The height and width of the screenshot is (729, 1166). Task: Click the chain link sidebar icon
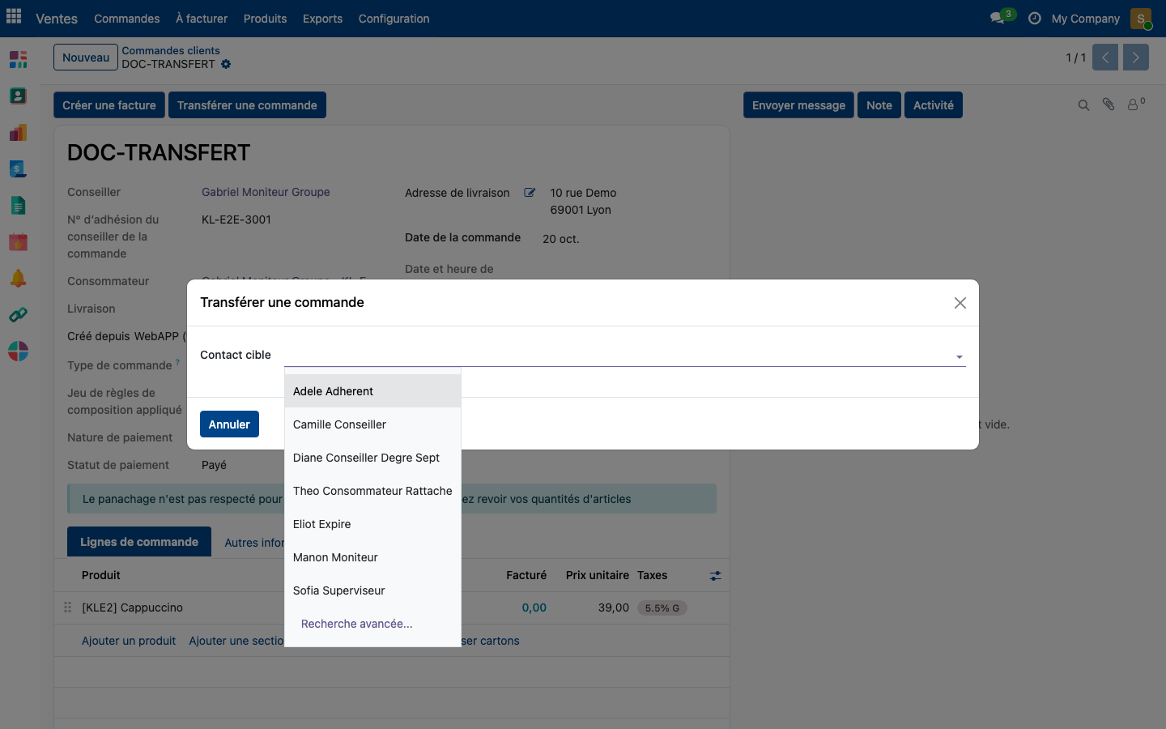pos(18,314)
